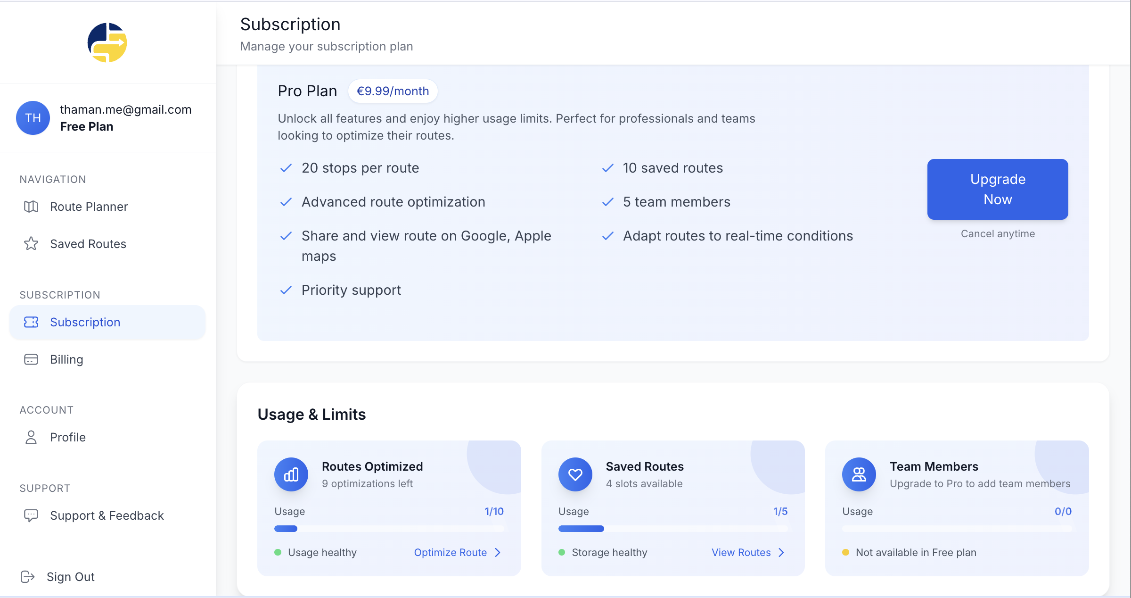Click the Routes Optimized usage progress bar
This screenshot has width=1131, height=598.
(389, 529)
